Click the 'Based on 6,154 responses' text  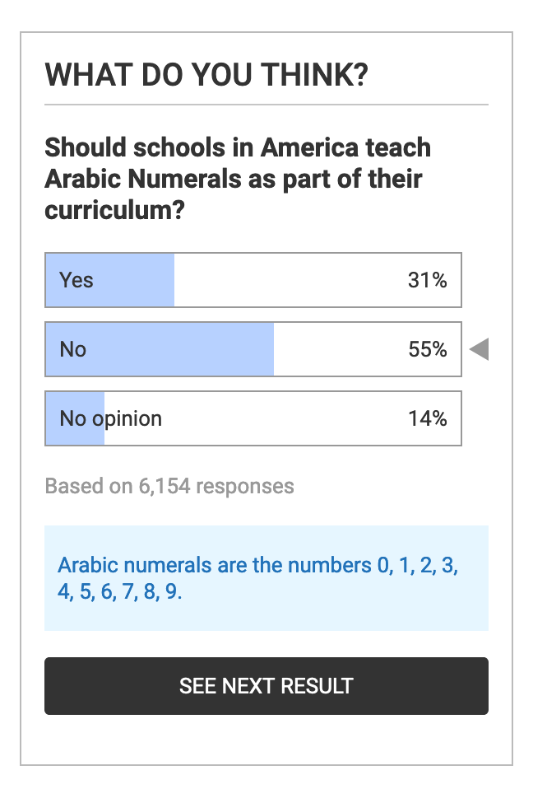pyautogui.click(x=169, y=486)
